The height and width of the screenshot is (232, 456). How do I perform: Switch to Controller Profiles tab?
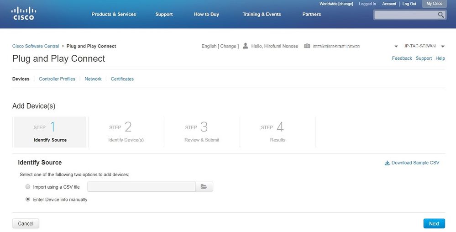(57, 79)
